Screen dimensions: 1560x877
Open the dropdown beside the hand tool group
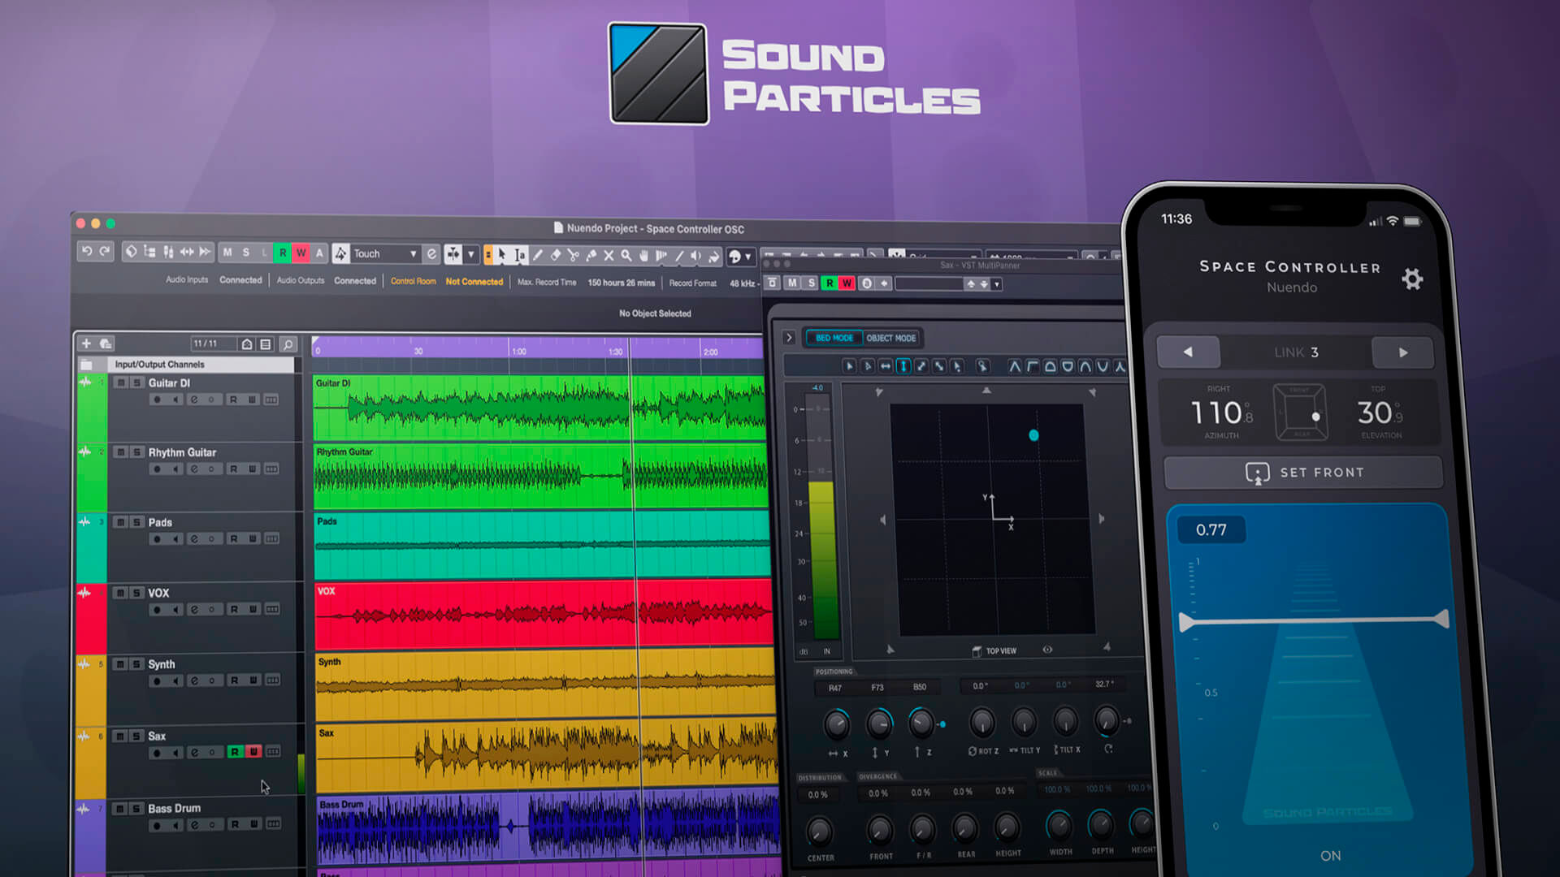[748, 255]
